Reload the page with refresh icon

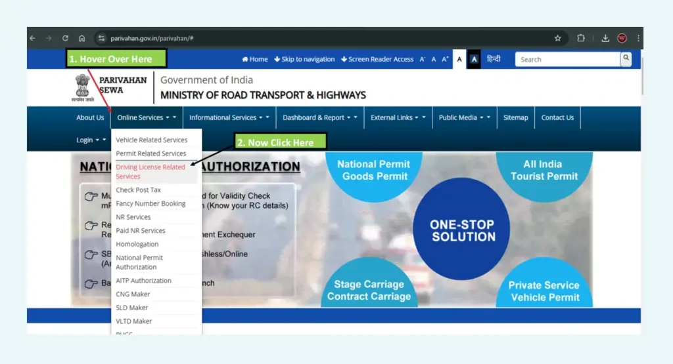click(x=65, y=38)
